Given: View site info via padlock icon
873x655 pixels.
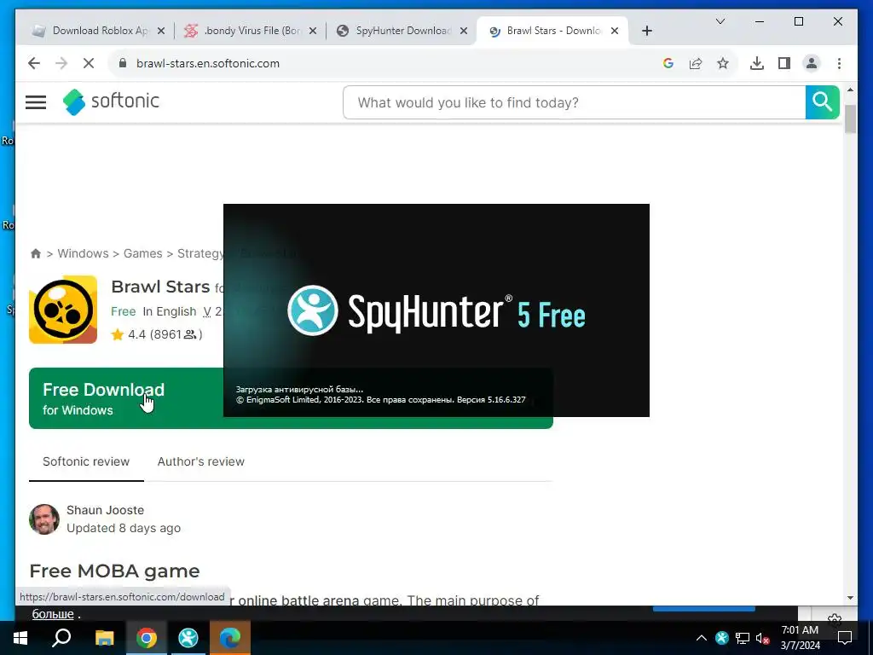Looking at the screenshot, I should pos(123,63).
